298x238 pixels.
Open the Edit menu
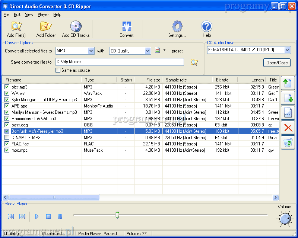click(17, 15)
